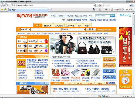Click the handbag promotional banner image
Viewport: 135px width, 98px height.
coord(83,45)
